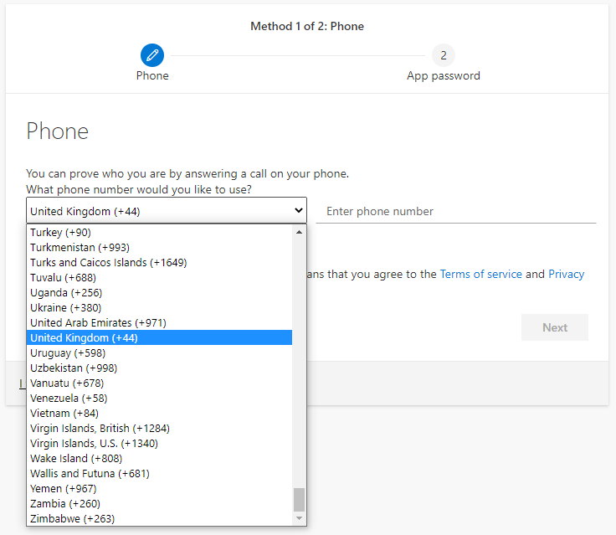Select Ukraine (+380)
616x535 pixels.
pyautogui.click(x=159, y=308)
